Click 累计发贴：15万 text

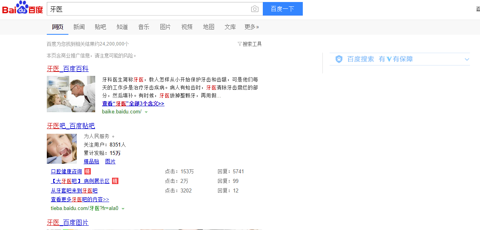click(x=102, y=153)
